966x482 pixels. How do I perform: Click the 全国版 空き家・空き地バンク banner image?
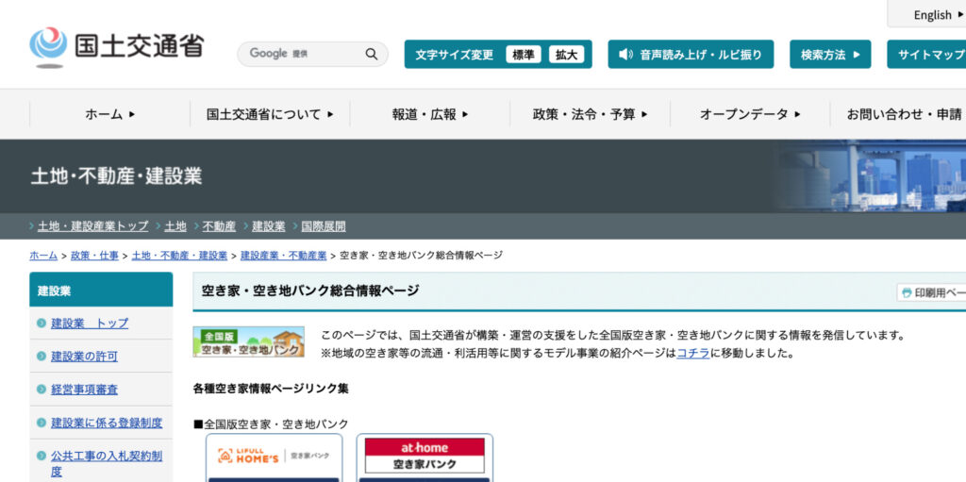point(248,342)
